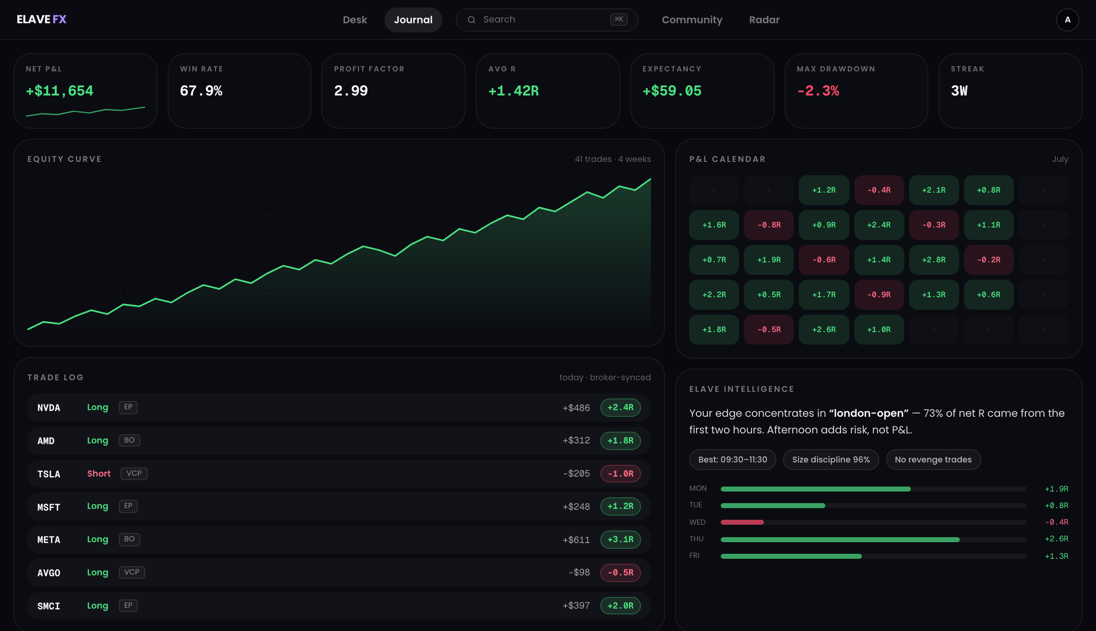Click the Expectancy +$59.05 value

(x=672, y=90)
